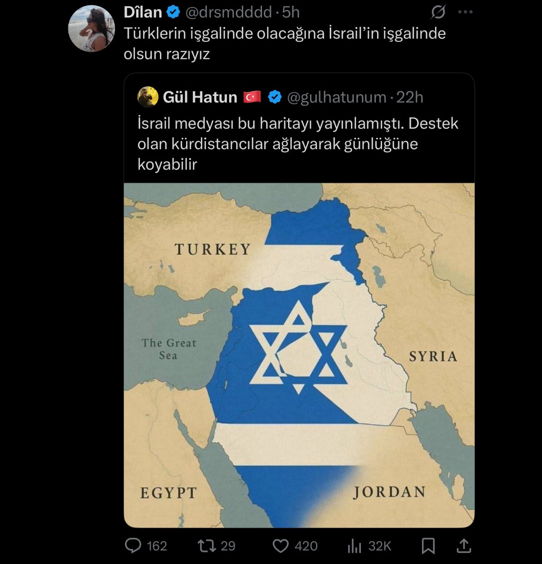Open the Israel flag map image
Screen dimensions: 542x564
click(299, 355)
